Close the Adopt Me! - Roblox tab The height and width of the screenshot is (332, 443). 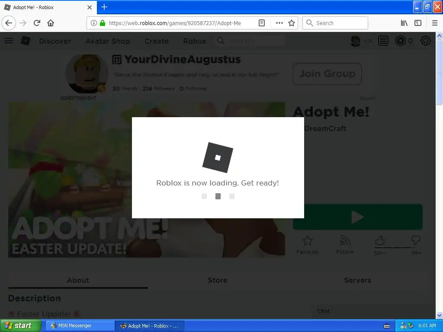[x=90, y=7]
